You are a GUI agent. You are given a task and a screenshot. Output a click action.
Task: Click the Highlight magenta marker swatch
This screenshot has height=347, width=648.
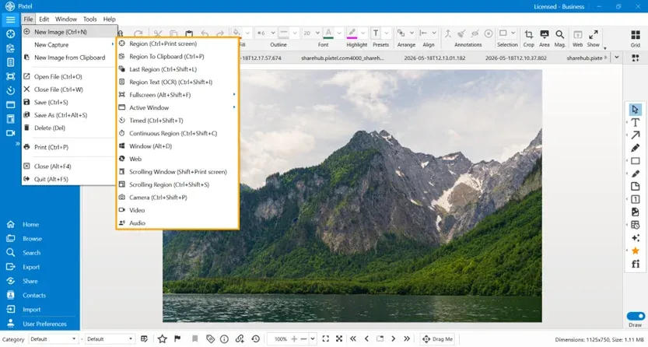coord(352,33)
